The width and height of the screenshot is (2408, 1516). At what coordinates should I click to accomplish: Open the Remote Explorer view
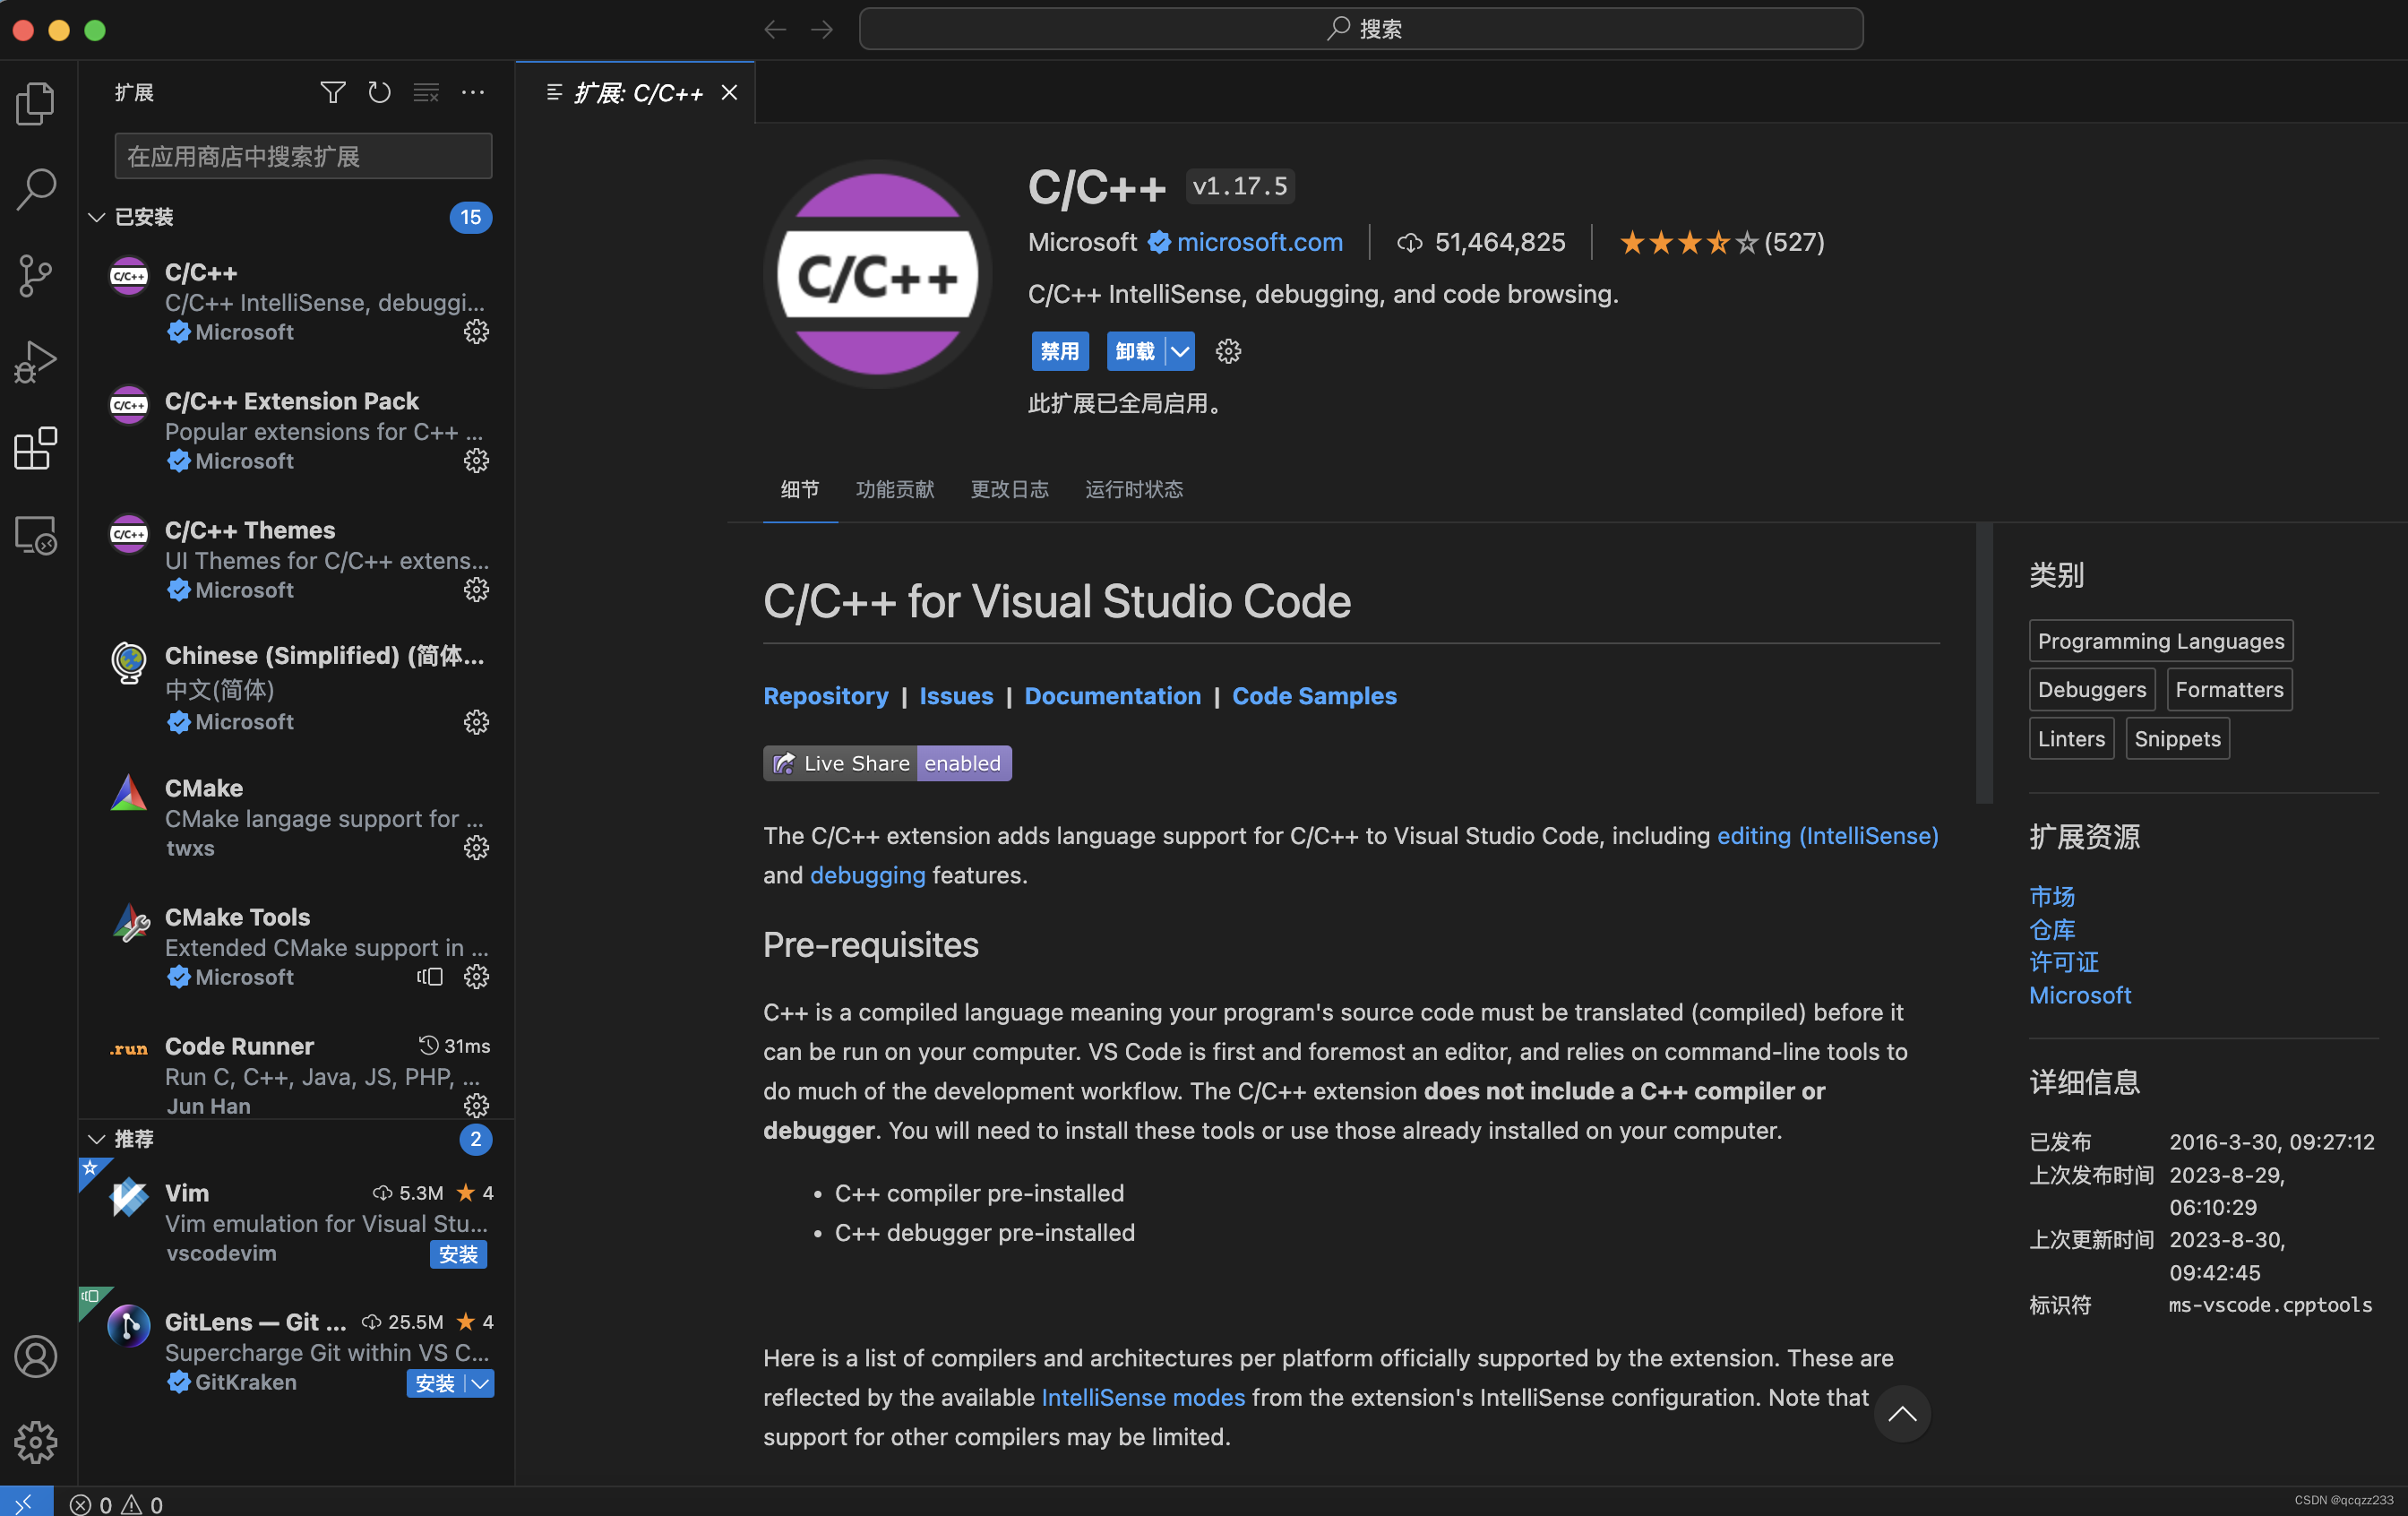36,535
